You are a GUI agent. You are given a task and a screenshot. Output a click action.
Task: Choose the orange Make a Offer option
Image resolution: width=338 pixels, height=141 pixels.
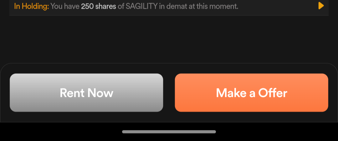251,93
